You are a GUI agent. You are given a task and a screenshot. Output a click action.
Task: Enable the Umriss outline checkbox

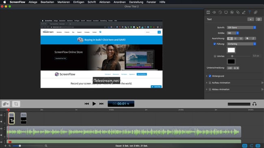(215, 56)
